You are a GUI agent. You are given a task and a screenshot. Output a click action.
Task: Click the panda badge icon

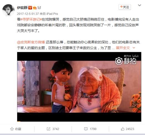[x=39, y=8]
